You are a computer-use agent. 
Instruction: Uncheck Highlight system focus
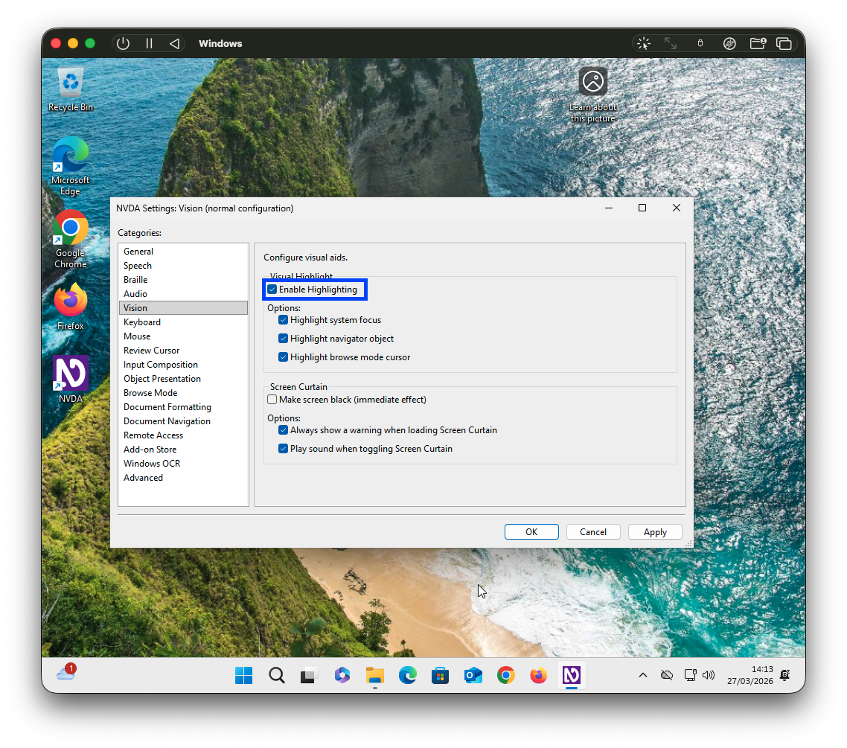click(283, 319)
